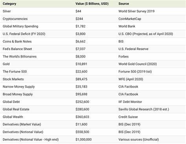Click the Cryptocurrencies value $244
Image resolution: width=186 pixels, height=144 pixels.
(79, 19)
